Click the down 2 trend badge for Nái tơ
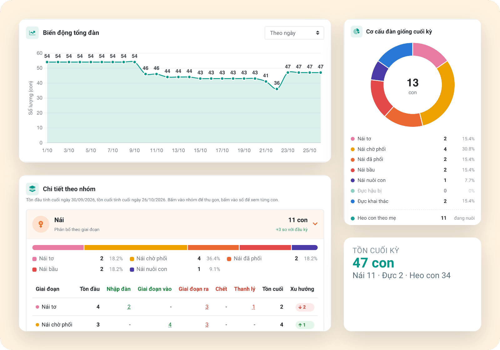The height and width of the screenshot is (350, 500). [305, 307]
